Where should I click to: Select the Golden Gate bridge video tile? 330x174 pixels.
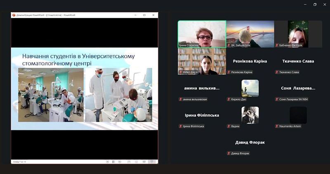250,34
